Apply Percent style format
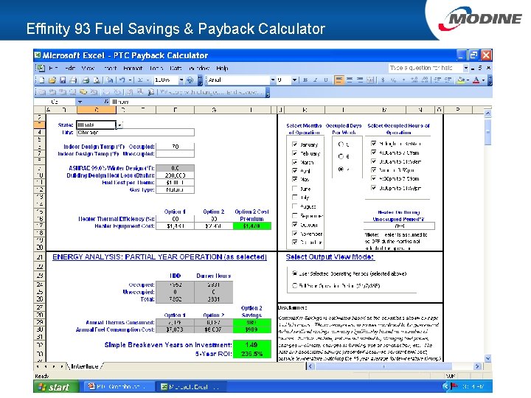The height and width of the screenshot is (398, 531). 393,80
